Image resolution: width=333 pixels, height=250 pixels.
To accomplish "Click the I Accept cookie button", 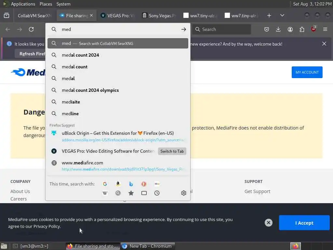I will click(304, 223).
